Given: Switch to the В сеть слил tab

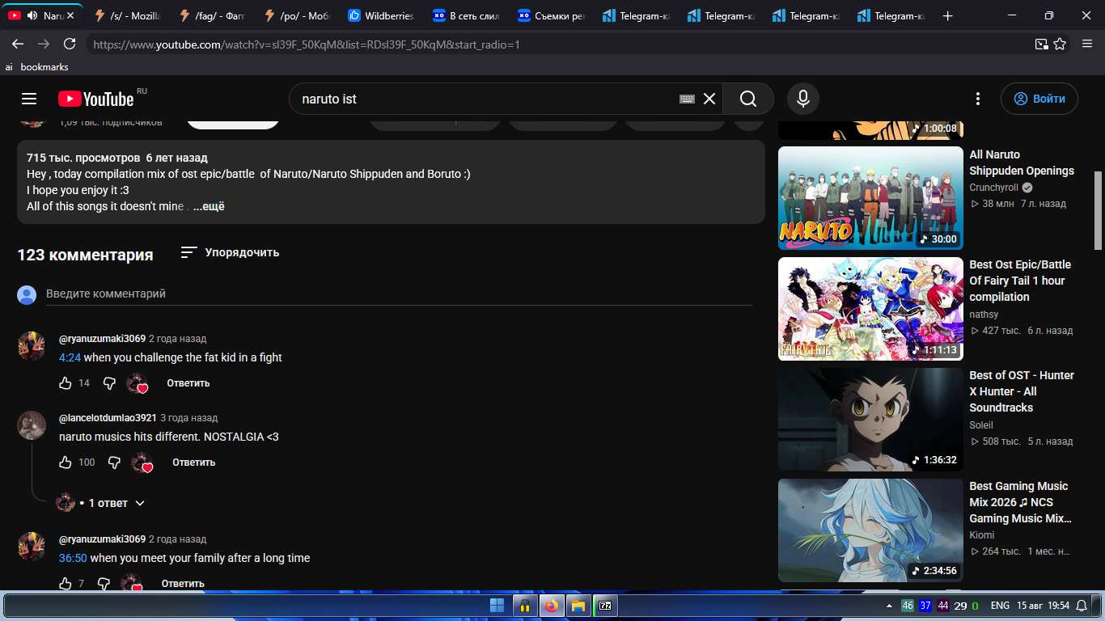Looking at the screenshot, I should point(467,16).
